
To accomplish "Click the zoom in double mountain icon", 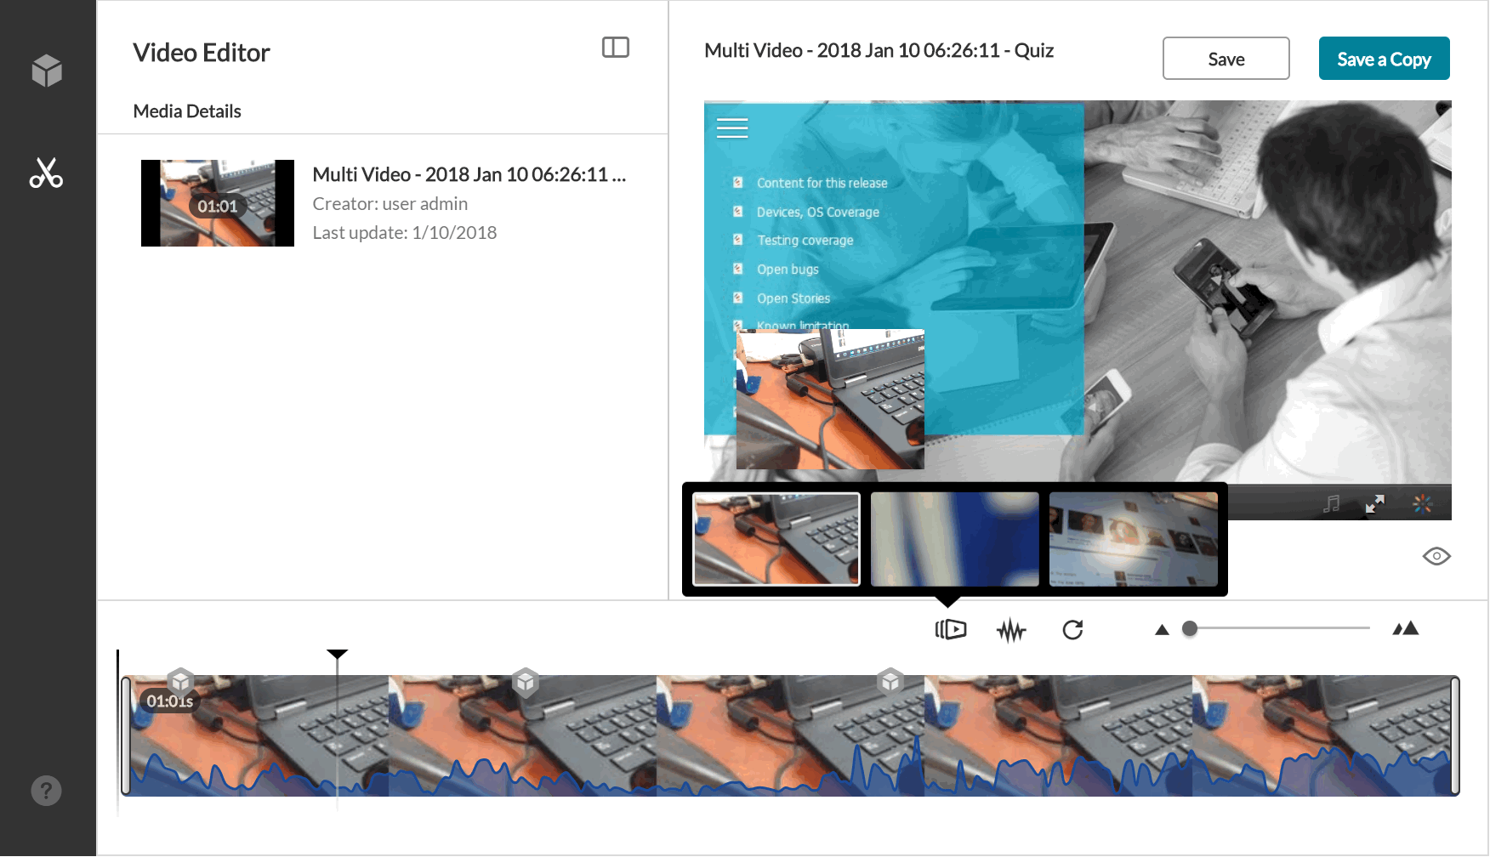I will click(x=1406, y=629).
